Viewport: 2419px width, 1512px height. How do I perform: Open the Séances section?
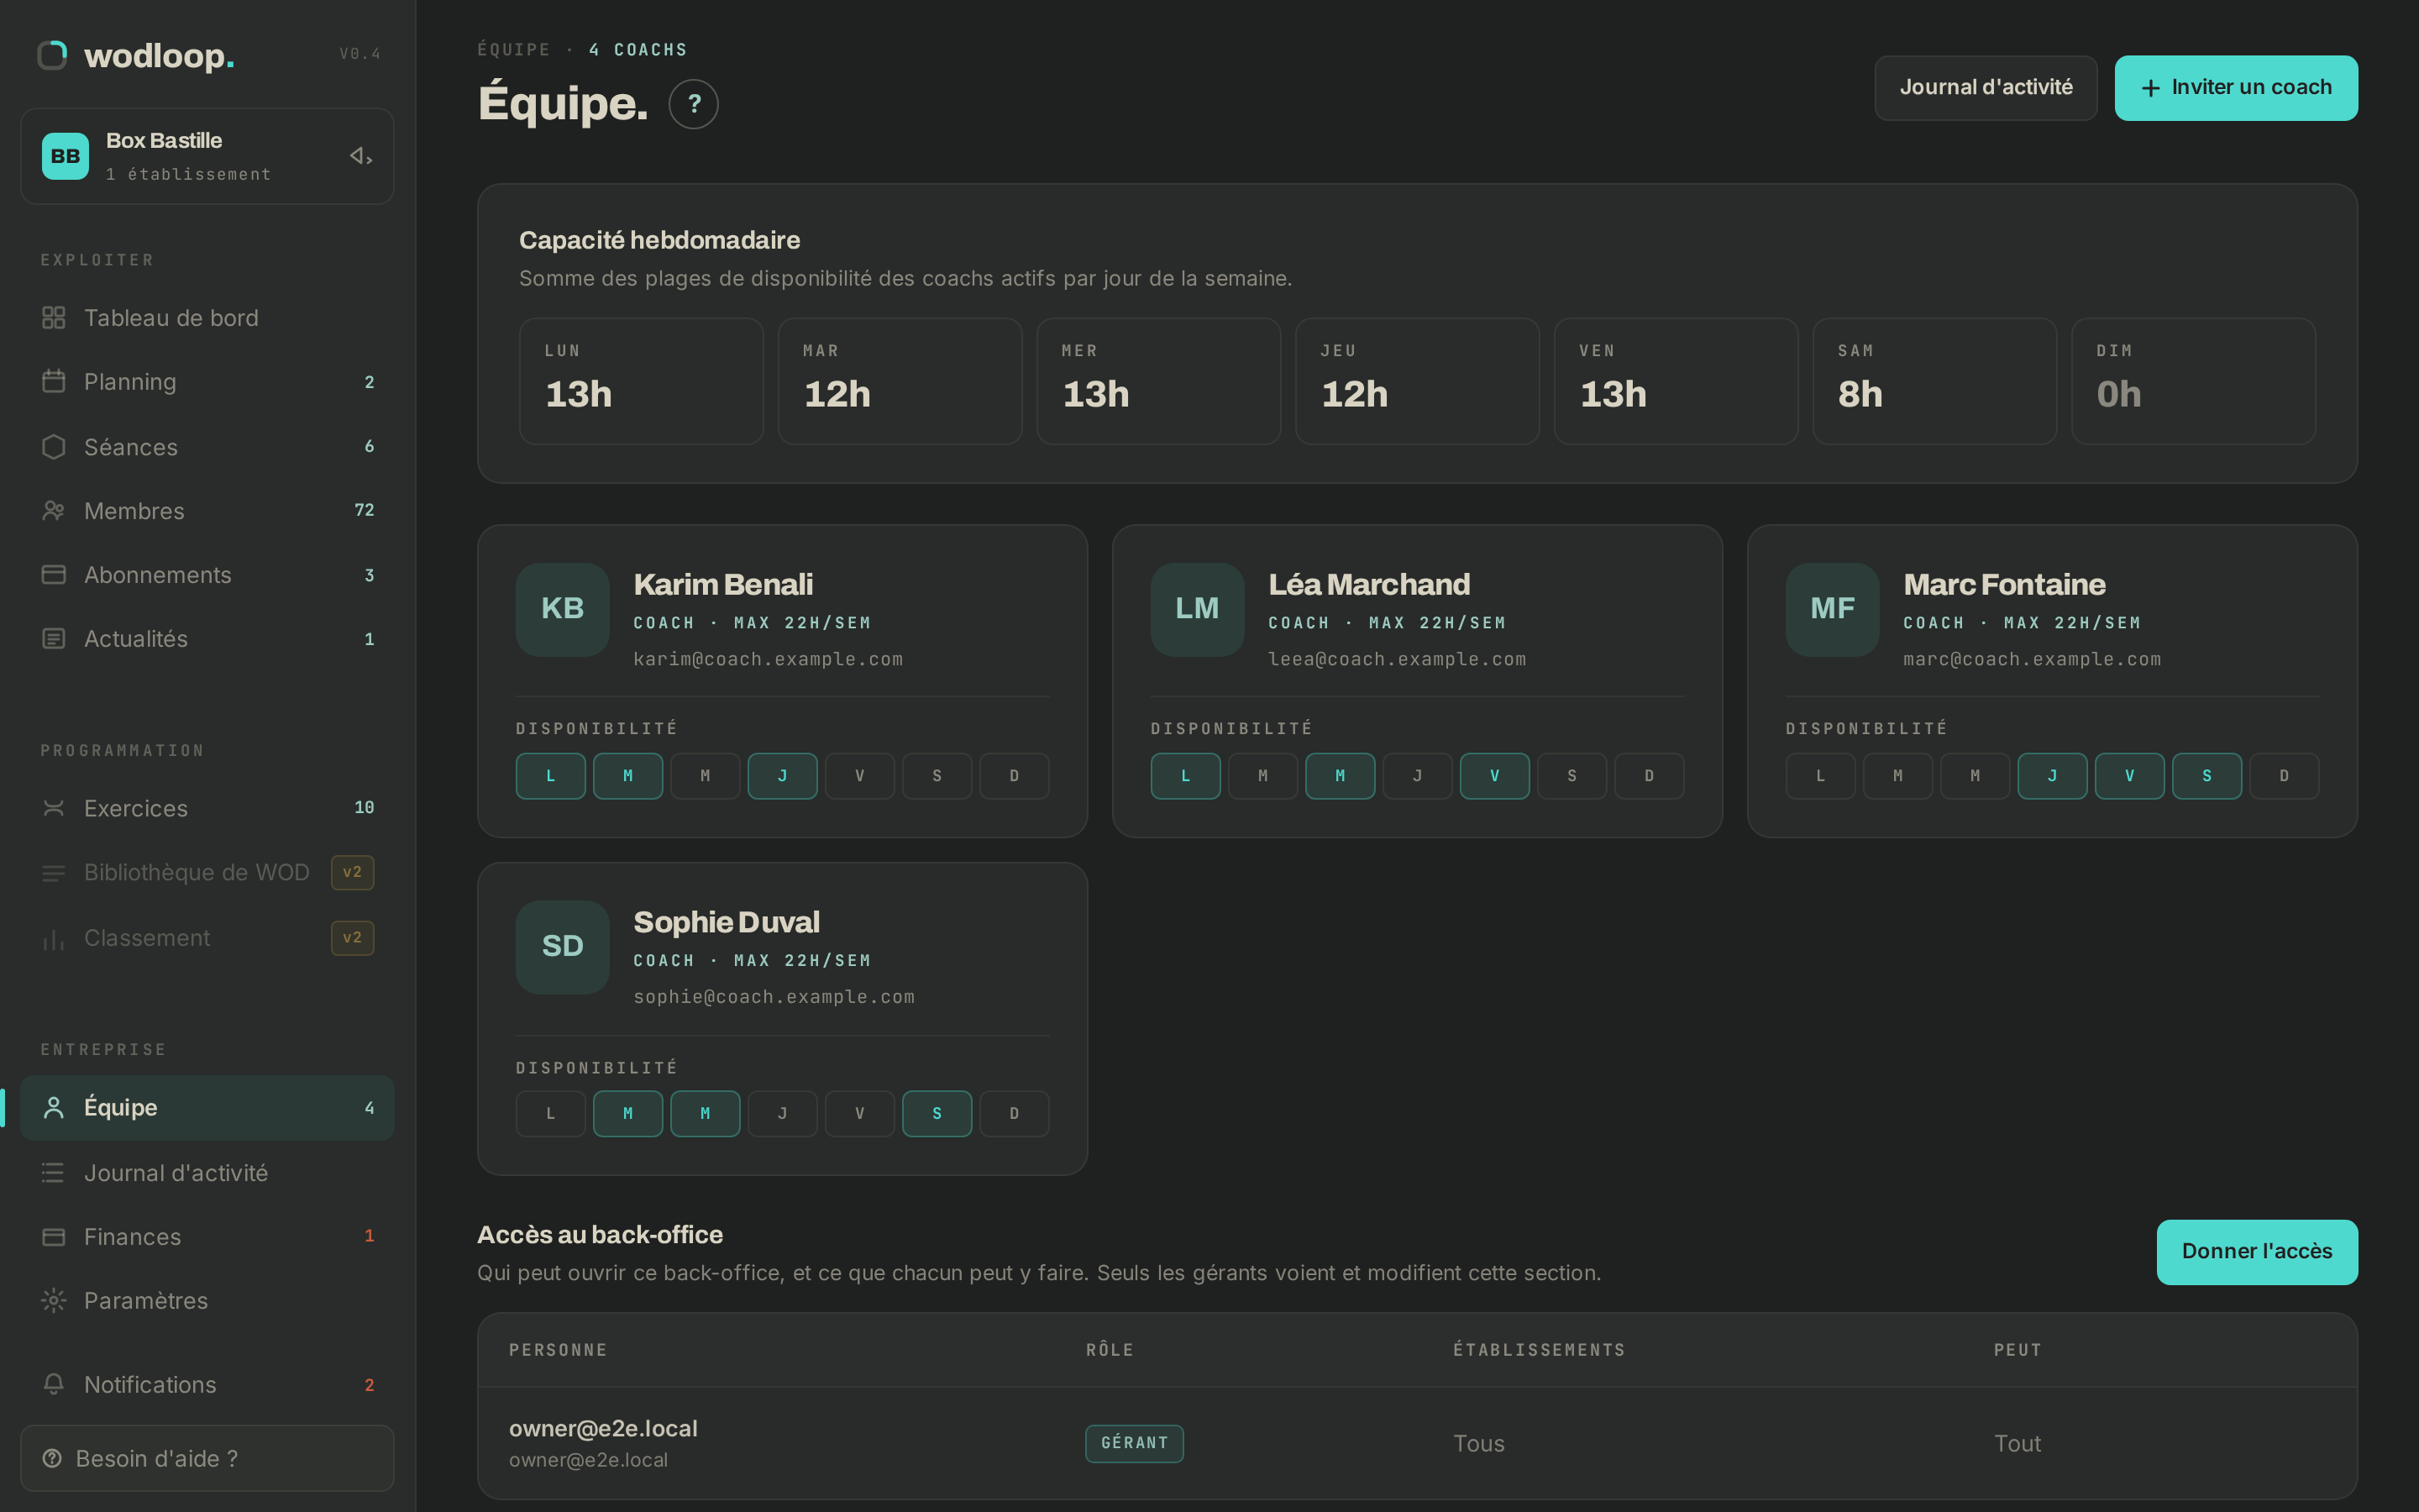(x=207, y=447)
